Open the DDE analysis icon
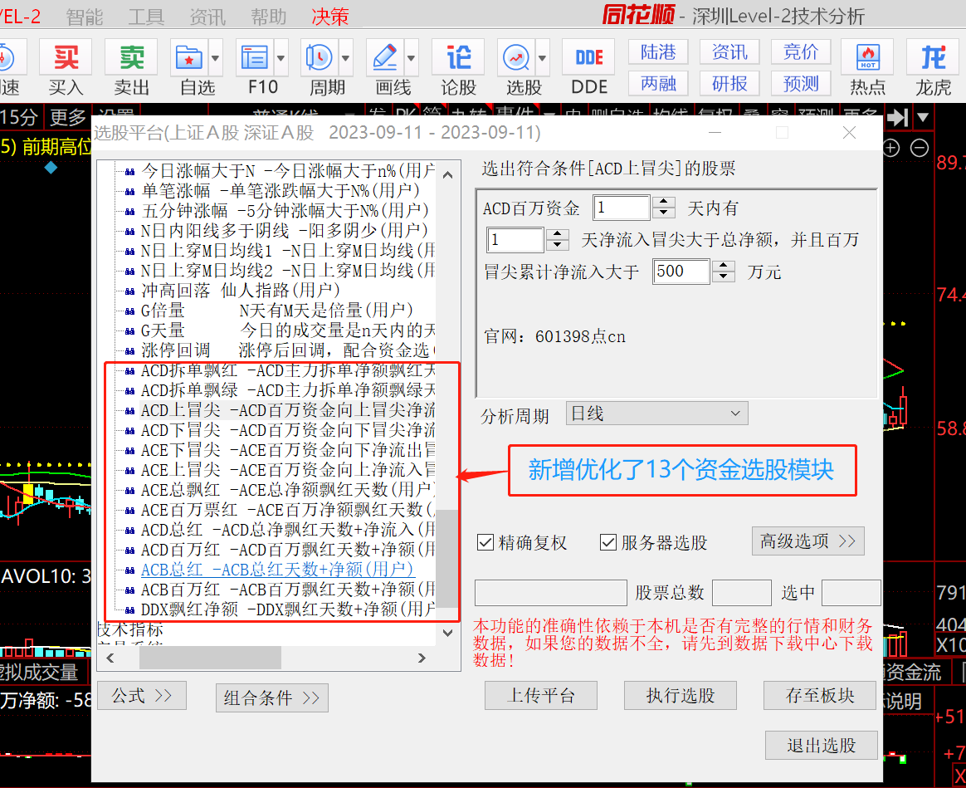 (589, 58)
